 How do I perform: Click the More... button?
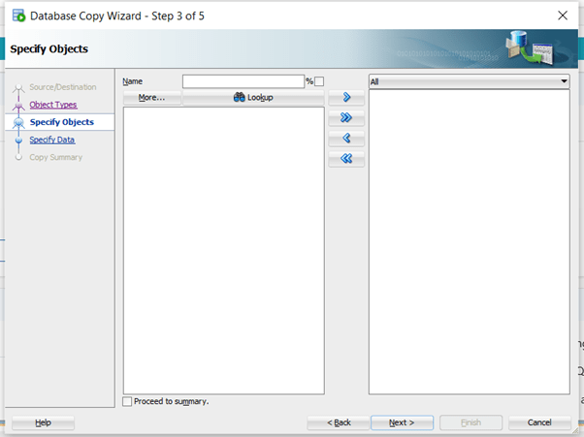point(152,98)
